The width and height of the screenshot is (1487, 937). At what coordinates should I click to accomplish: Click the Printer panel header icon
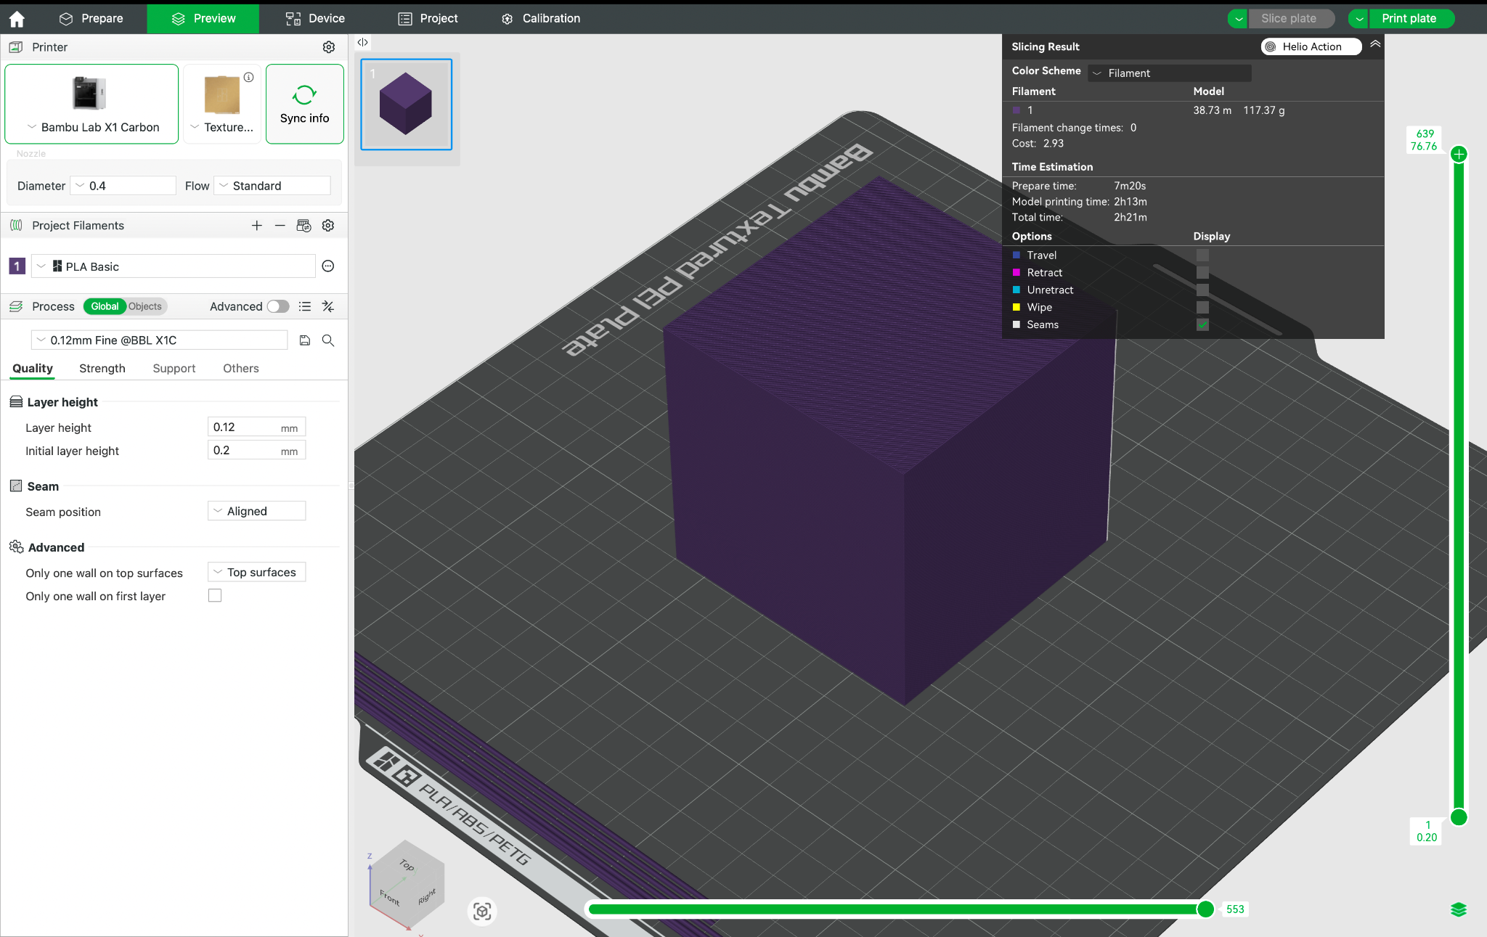tap(16, 47)
